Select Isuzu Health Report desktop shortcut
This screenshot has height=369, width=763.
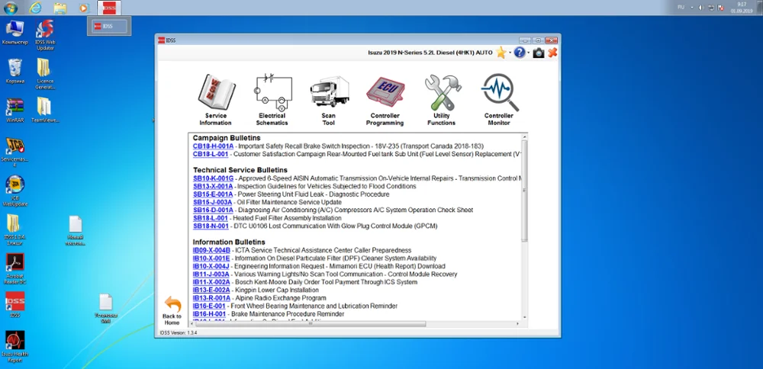(x=15, y=347)
